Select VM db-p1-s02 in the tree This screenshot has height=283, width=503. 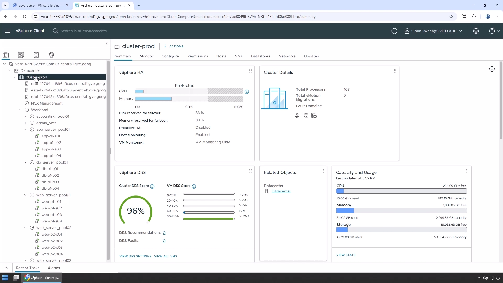(50, 175)
